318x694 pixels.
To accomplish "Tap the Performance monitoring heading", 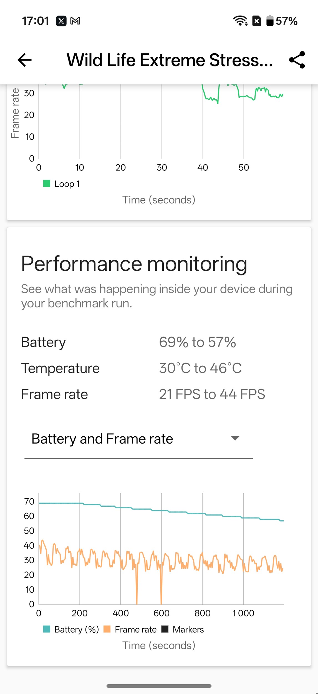I will pyautogui.click(x=134, y=263).
